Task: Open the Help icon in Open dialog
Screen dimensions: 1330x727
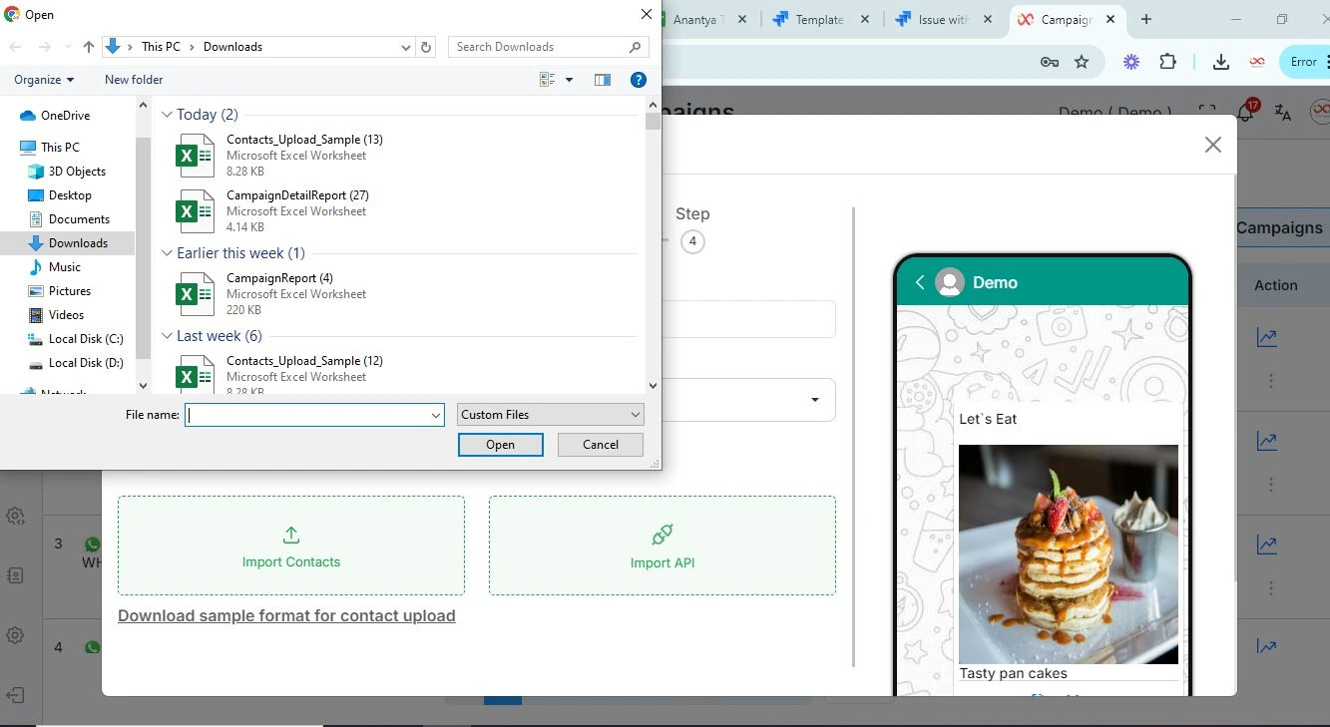Action: tap(639, 80)
